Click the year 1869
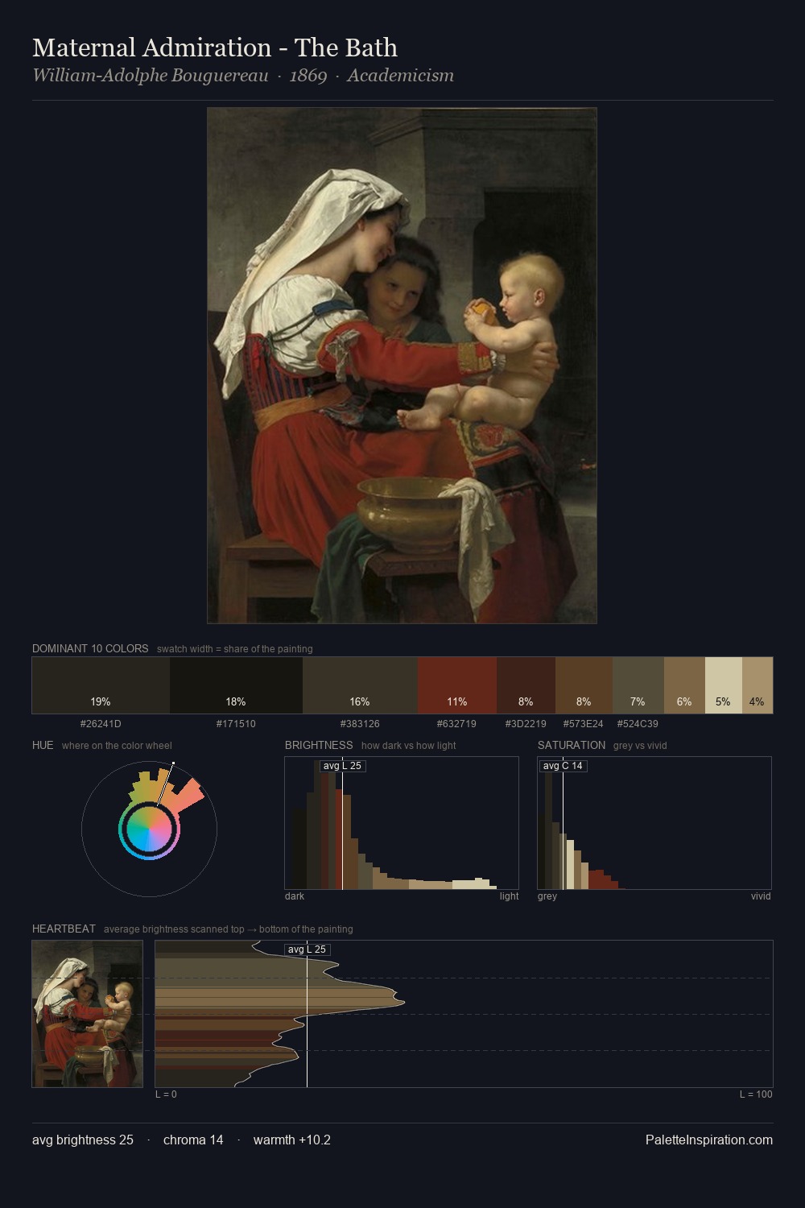This screenshot has height=1208, width=805. tap(308, 76)
